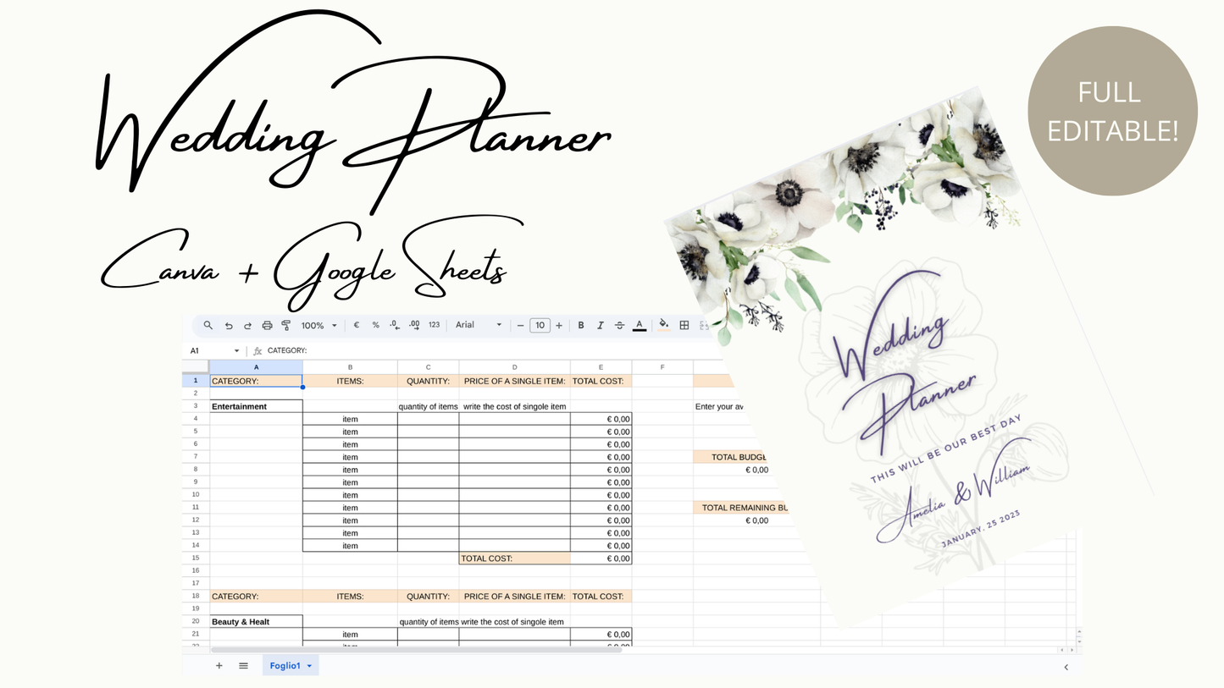Viewport: 1224px width, 688px height.
Task: Click the FULL EDITABLE! badge
Action: (1112, 111)
